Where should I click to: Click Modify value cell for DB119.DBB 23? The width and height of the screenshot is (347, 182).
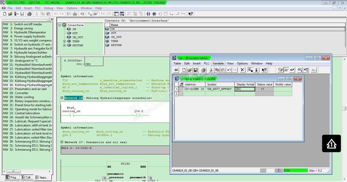pos(282,89)
